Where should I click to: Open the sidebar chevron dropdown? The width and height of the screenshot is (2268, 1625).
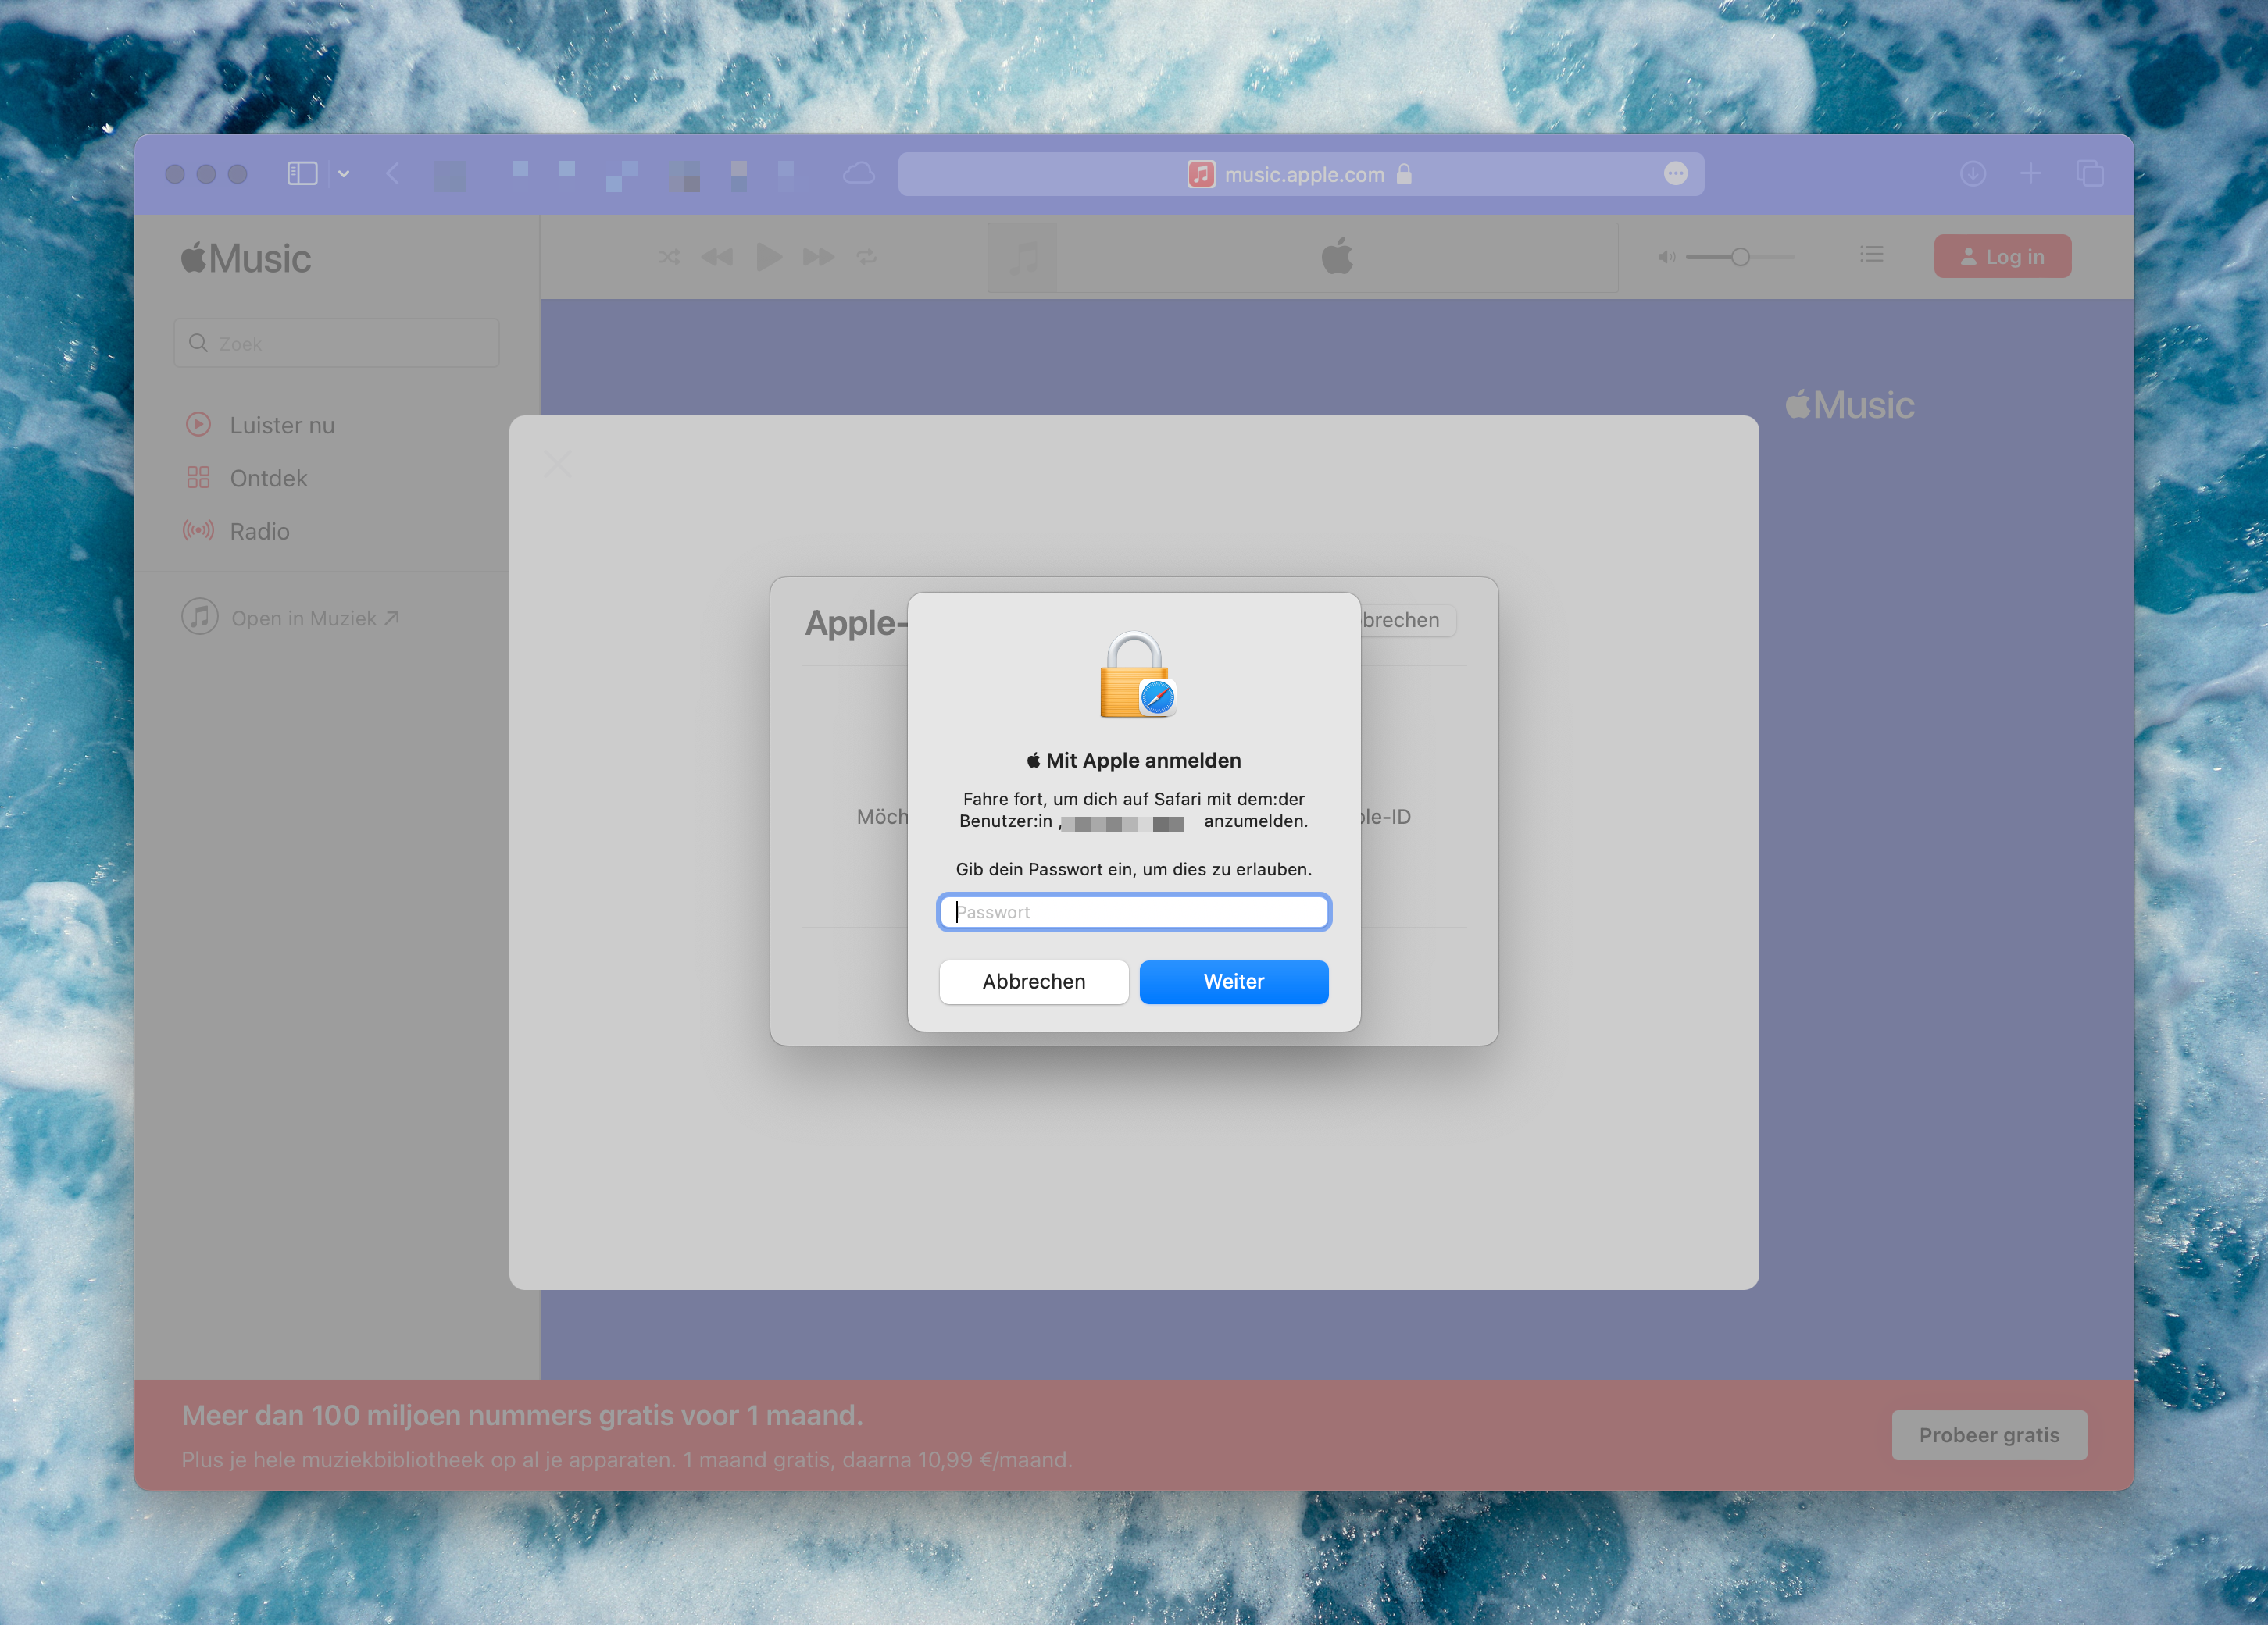pos(343,173)
